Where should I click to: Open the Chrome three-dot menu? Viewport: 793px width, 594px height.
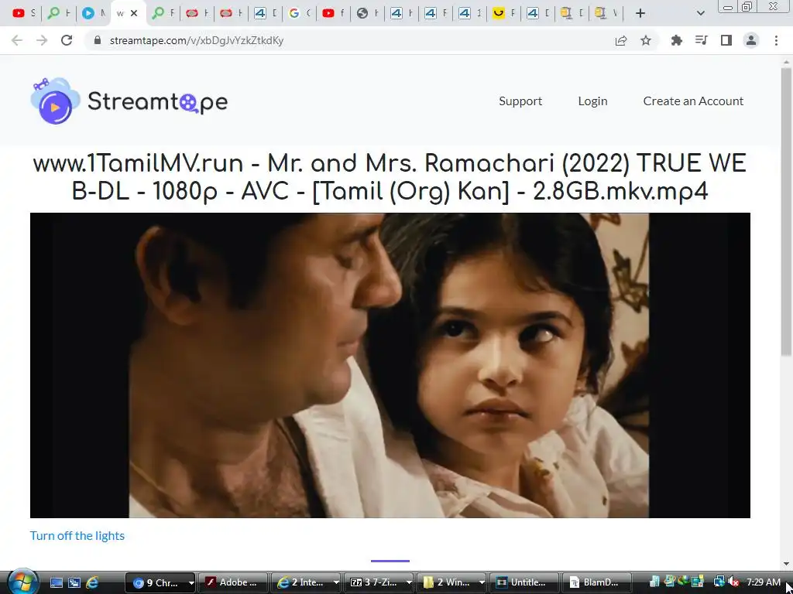click(x=776, y=40)
